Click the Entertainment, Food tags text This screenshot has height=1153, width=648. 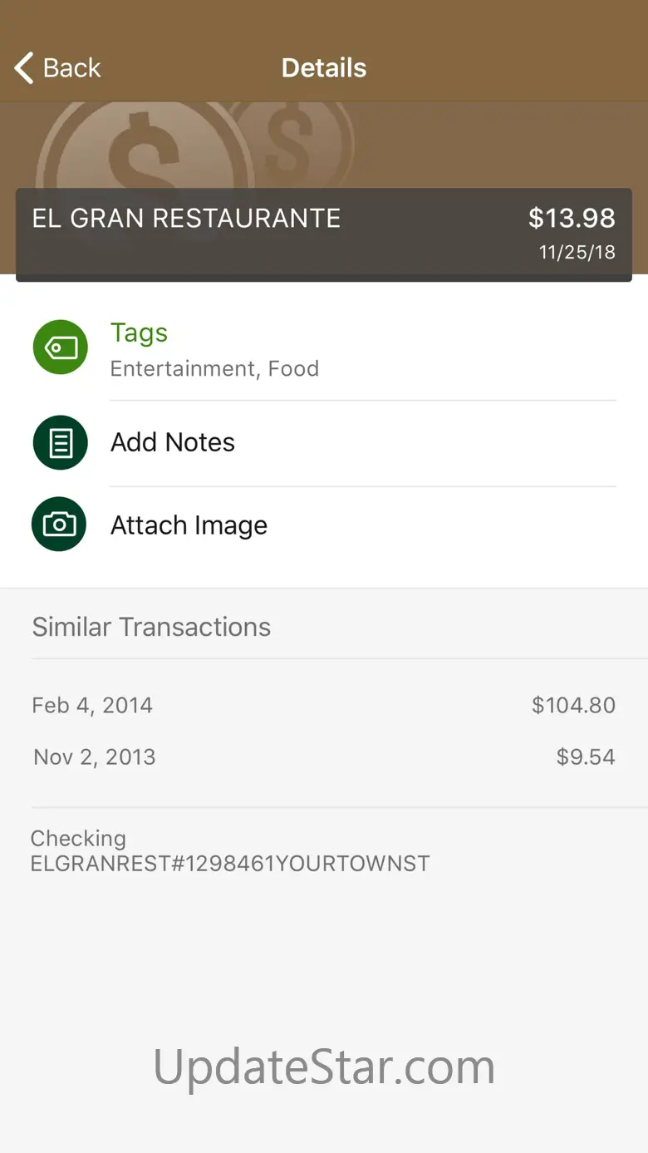[x=214, y=368]
